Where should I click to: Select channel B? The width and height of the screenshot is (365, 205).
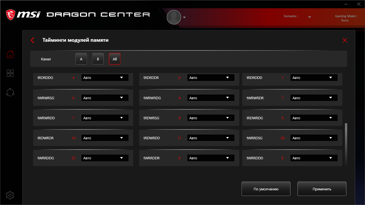click(98, 59)
